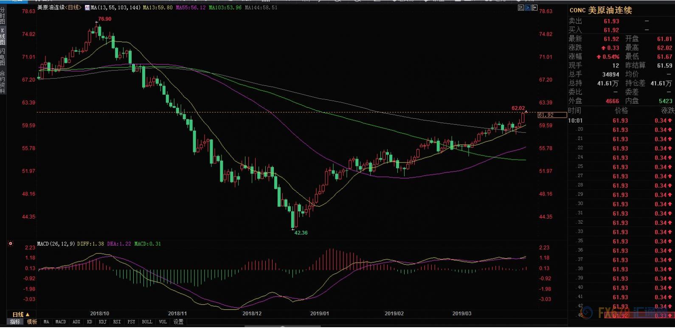
Task: Click the CONC 美原油连续 contract header
Action: coord(601,11)
